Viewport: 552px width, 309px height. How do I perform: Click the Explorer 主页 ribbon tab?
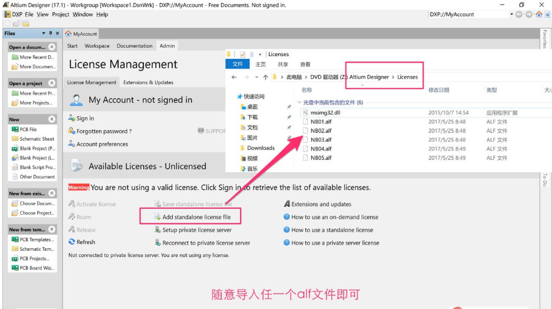point(261,64)
